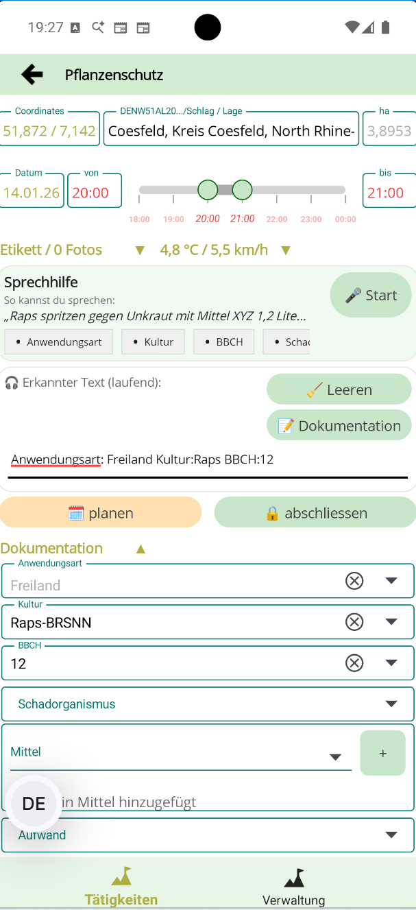This screenshot has height=910, width=416.
Task: Tap the back arrow icon
Action: 32,75
